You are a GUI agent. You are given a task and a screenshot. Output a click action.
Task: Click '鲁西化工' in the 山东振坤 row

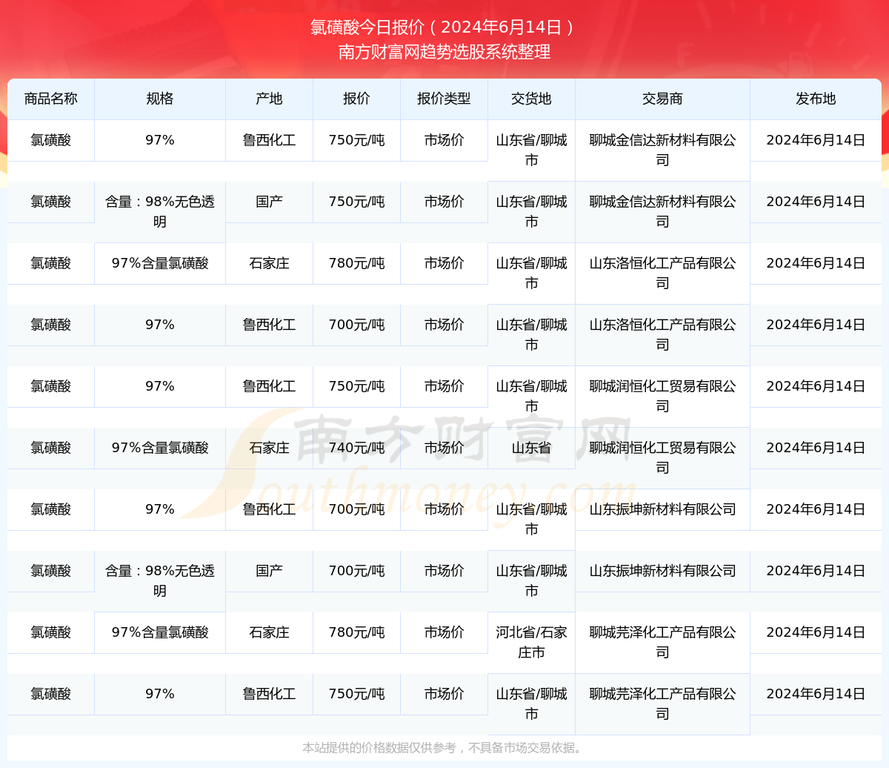269,509
